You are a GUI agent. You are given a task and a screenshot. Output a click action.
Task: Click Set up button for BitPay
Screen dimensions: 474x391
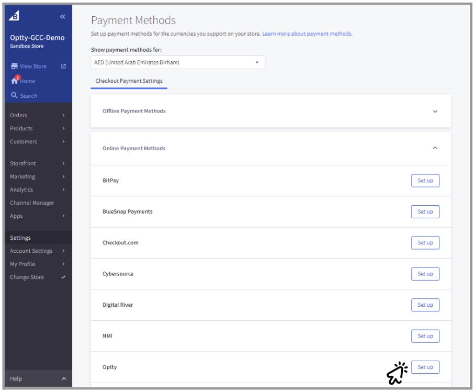425,181
